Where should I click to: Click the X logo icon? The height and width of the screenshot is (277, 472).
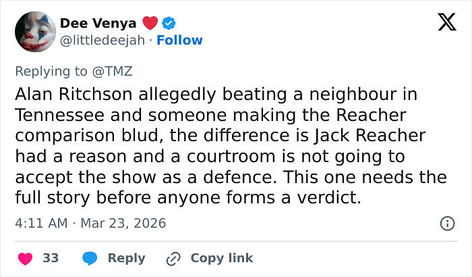[442, 23]
